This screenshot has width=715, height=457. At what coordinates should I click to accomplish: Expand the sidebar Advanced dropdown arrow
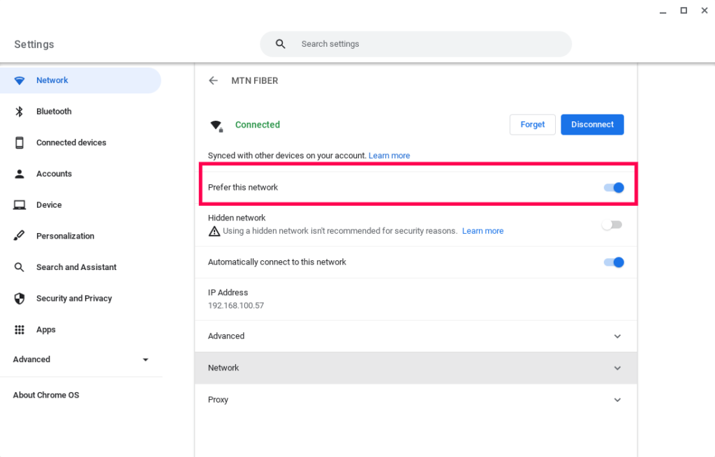click(x=145, y=359)
